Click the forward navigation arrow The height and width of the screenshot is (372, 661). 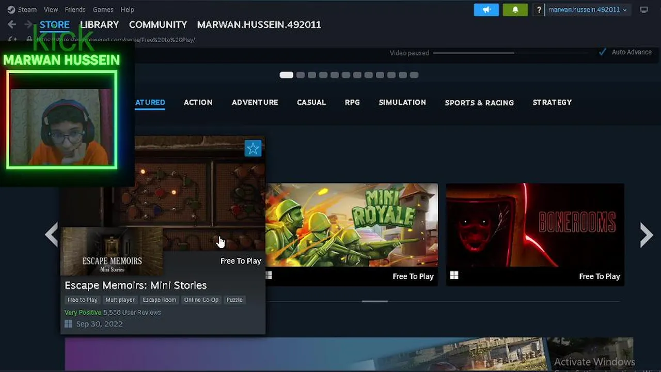tap(28, 24)
